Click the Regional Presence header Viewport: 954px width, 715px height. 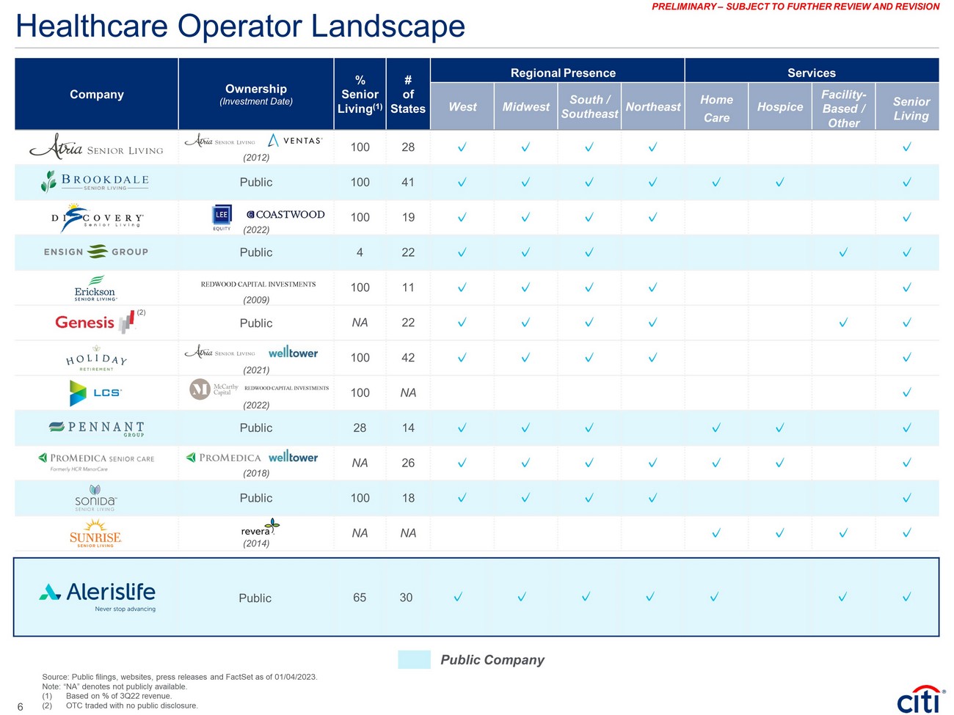coord(563,73)
